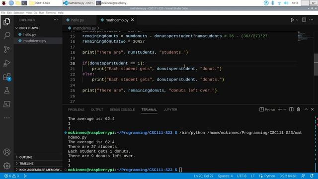Show additional views ellipsis in activity bar

[x=6, y=118]
